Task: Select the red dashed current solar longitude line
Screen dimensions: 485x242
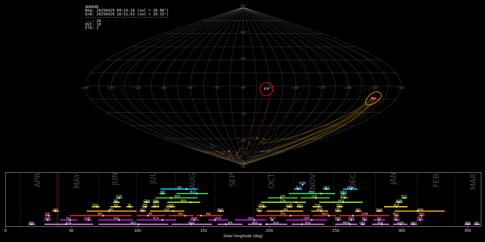Action: (57, 199)
